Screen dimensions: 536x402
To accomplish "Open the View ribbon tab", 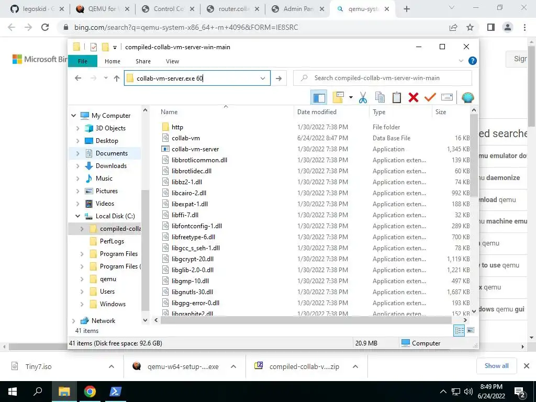I will click(x=172, y=61).
